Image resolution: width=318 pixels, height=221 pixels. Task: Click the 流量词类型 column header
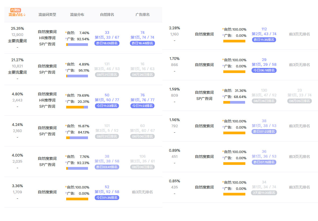[47, 15]
